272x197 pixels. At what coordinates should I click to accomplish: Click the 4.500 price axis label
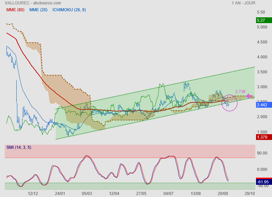(262, 42)
